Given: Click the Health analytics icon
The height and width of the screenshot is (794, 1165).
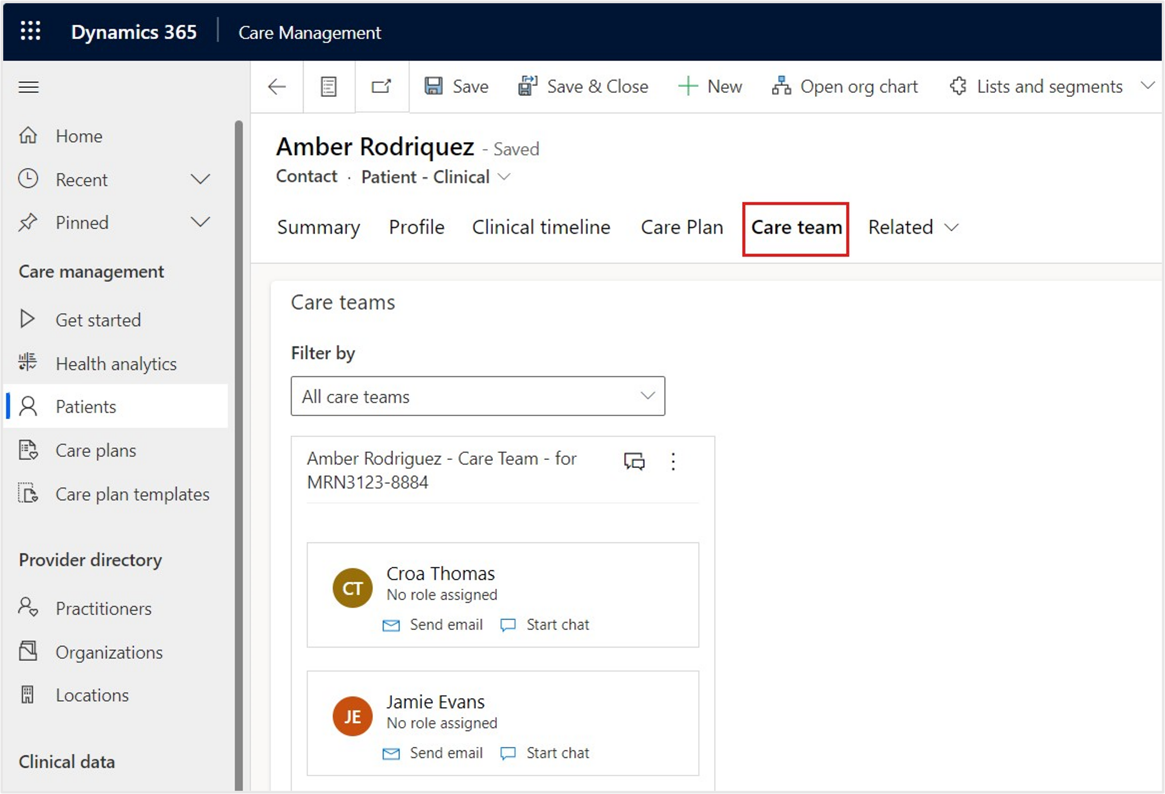Looking at the screenshot, I should point(27,362).
